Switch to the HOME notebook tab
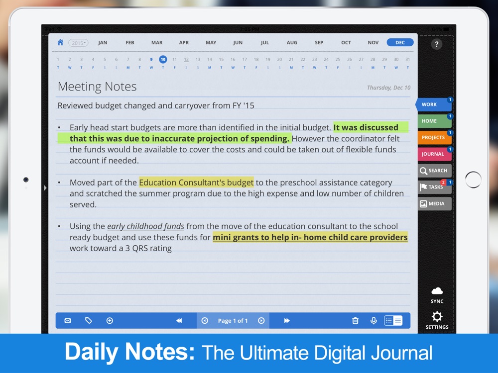This screenshot has width=498, height=373. 434,121
